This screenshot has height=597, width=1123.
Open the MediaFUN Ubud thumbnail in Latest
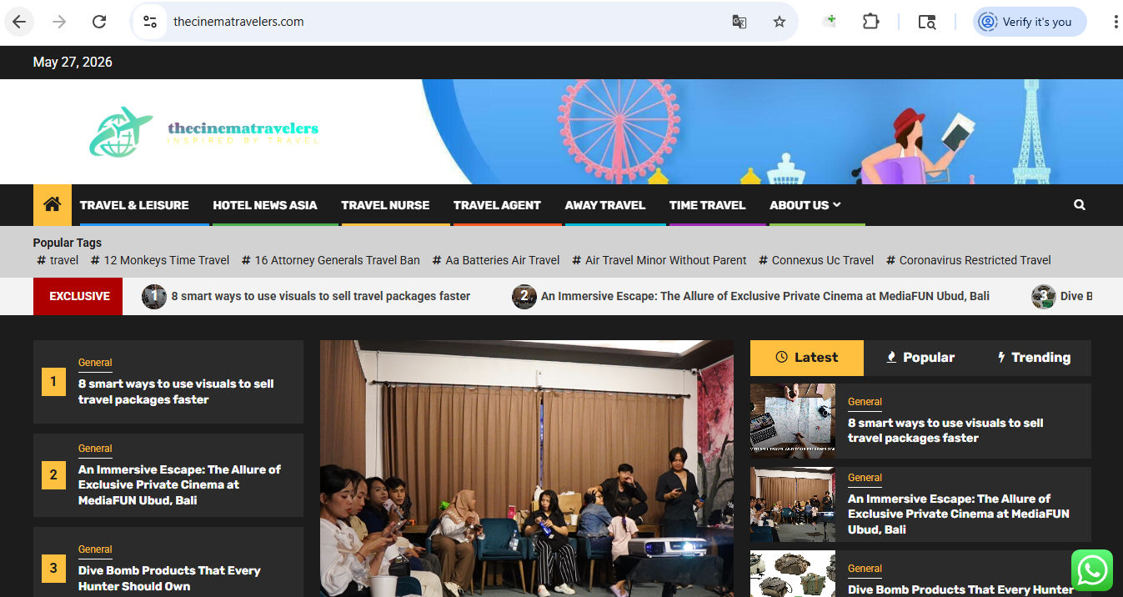(x=793, y=504)
